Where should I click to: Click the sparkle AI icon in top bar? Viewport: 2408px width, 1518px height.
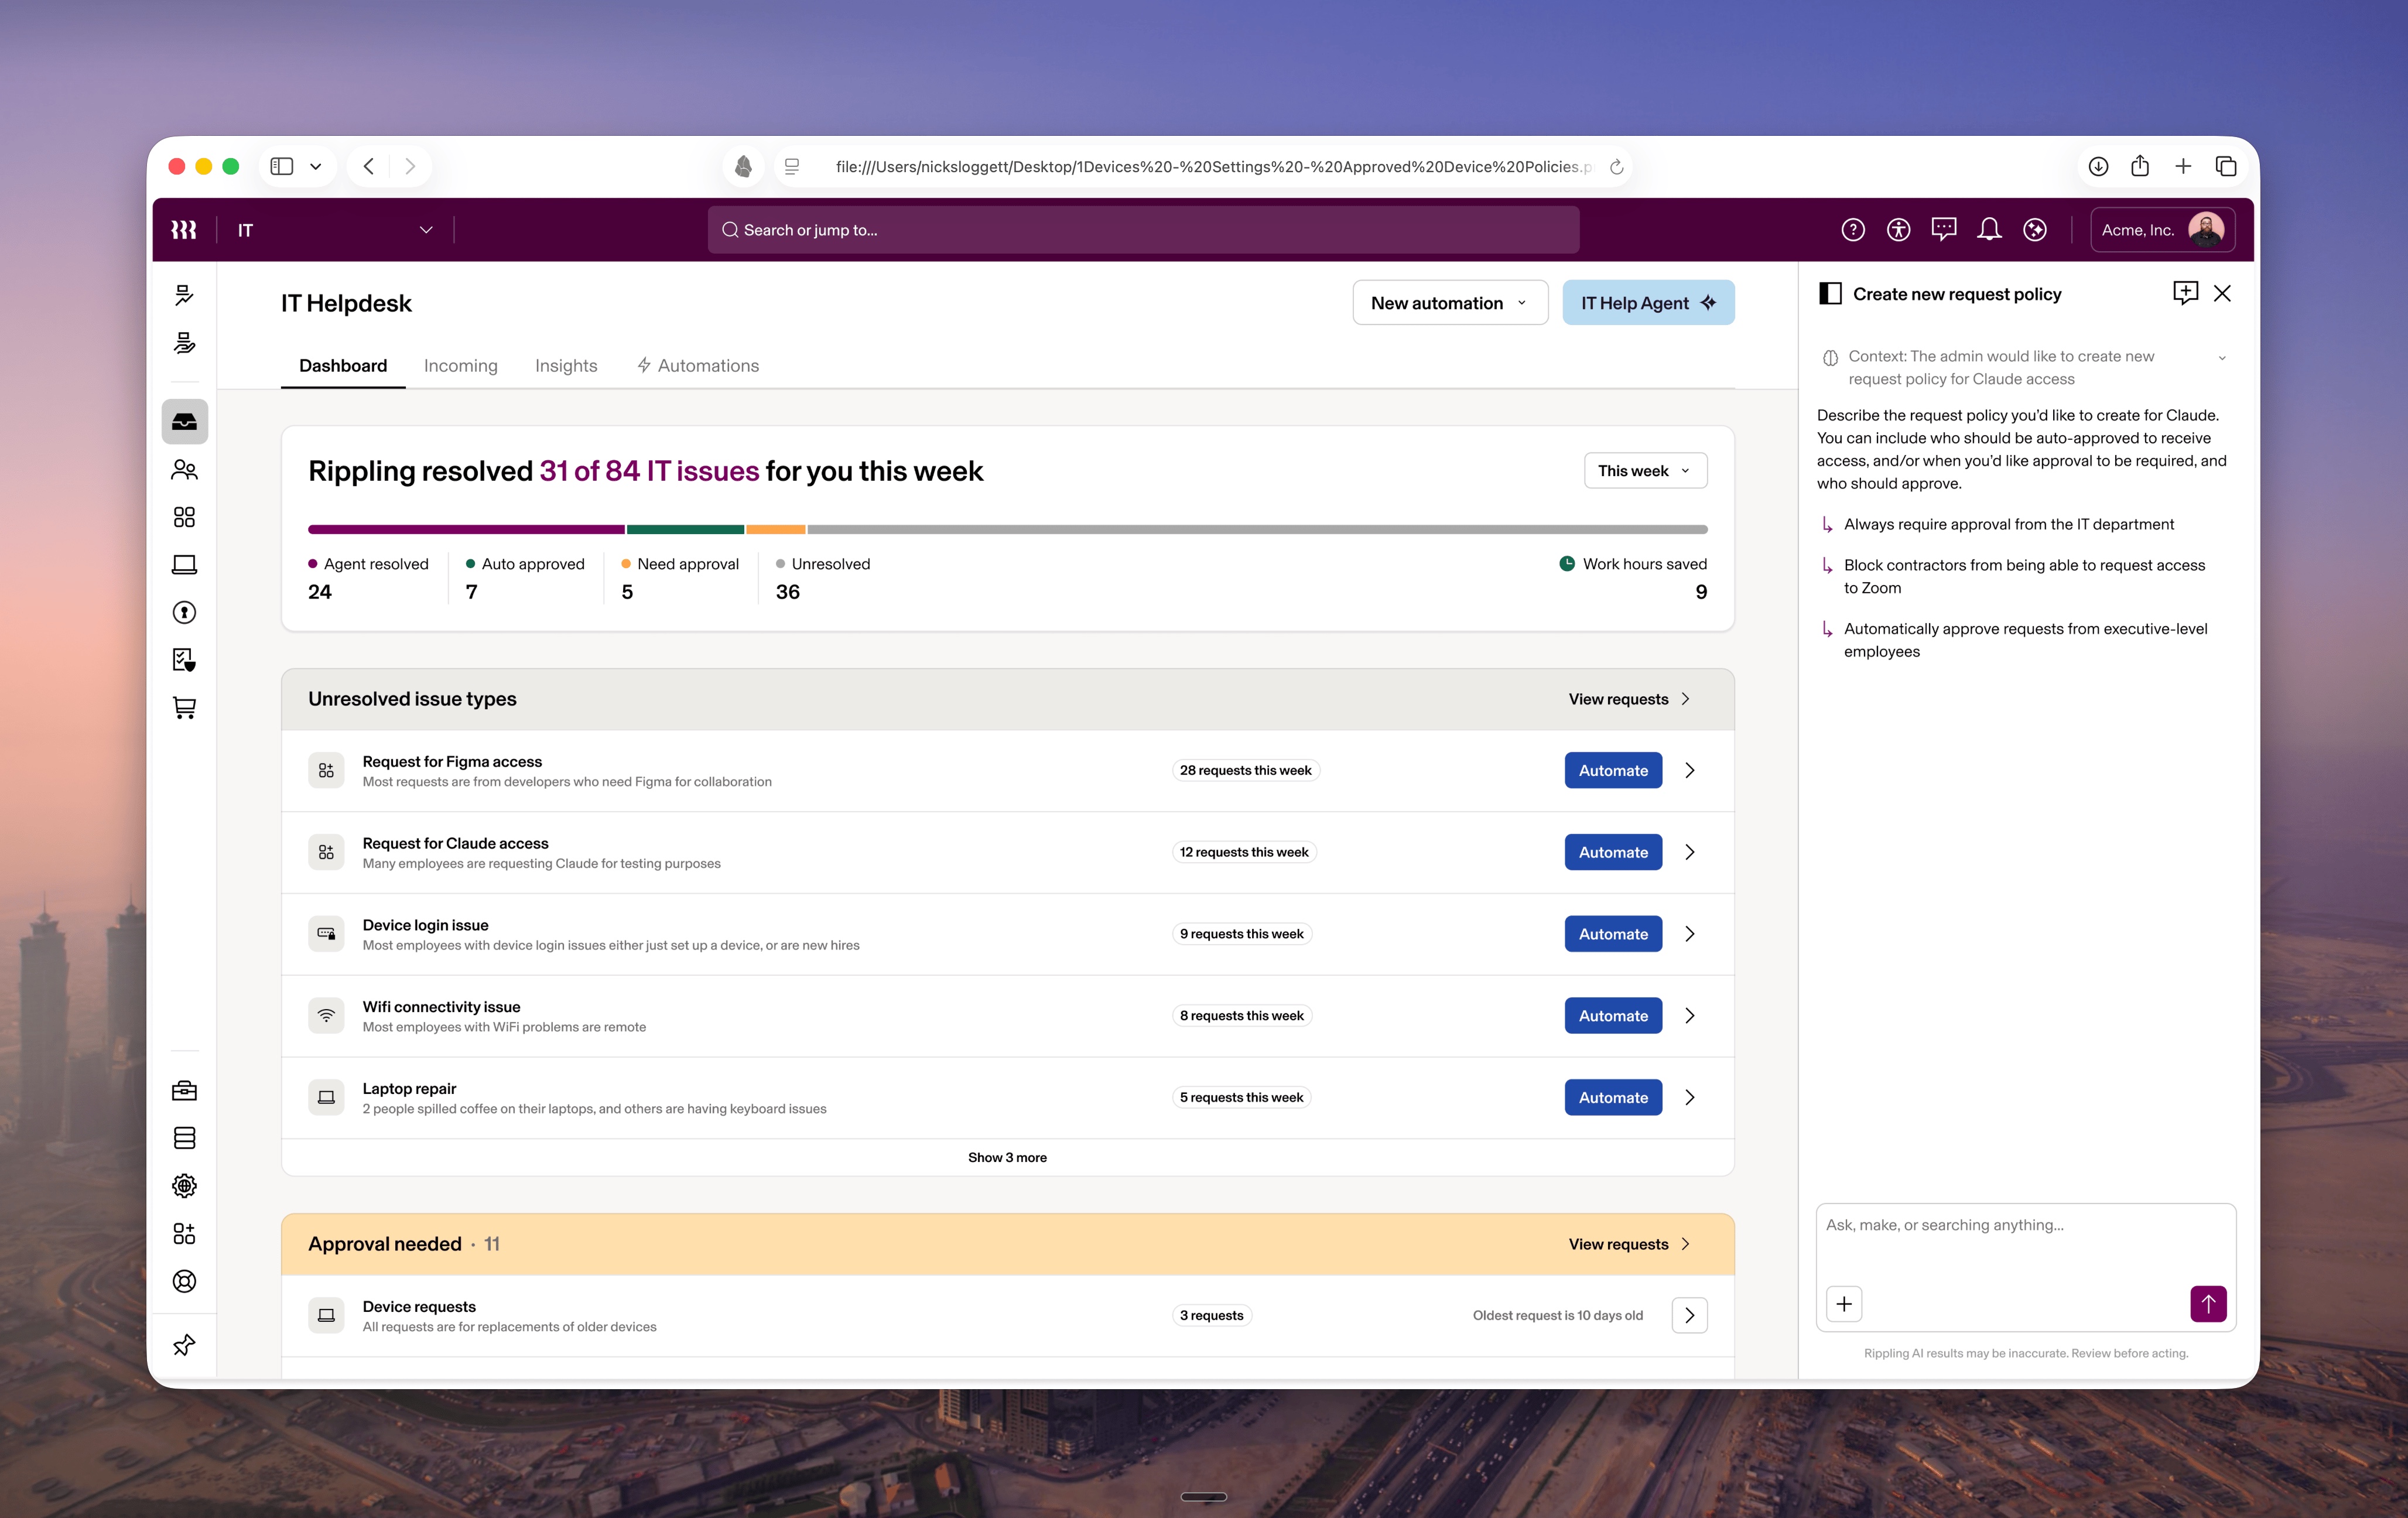click(2035, 230)
